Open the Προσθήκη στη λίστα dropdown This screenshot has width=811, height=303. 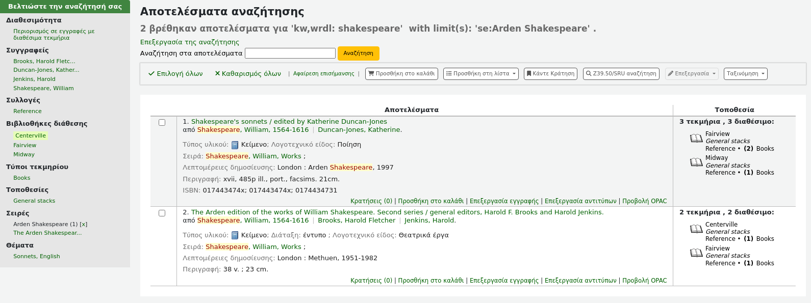coord(480,74)
